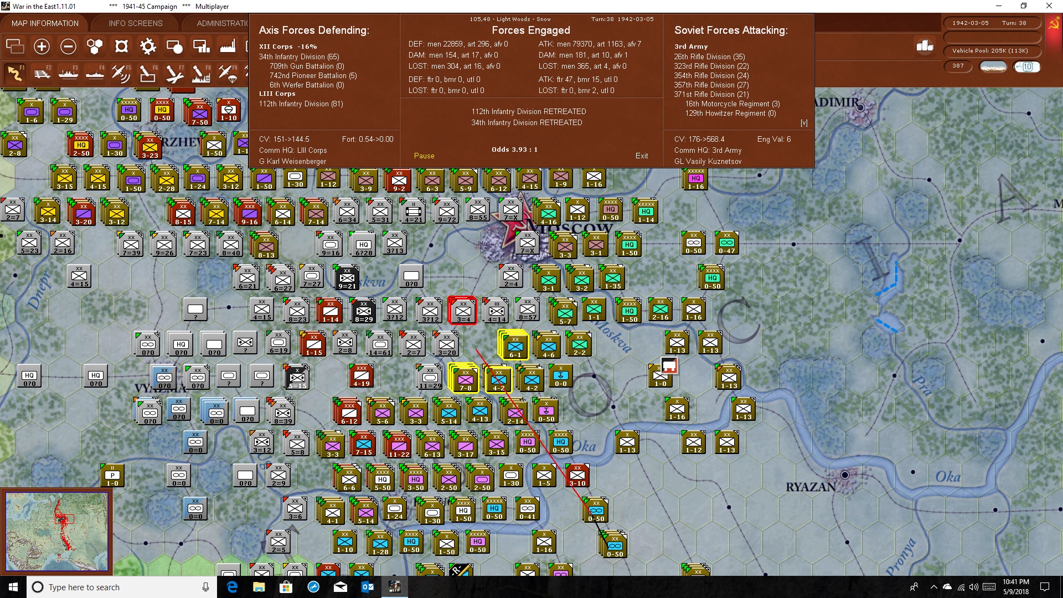Open File Explorer from taskbar

[x=259, y=587]
